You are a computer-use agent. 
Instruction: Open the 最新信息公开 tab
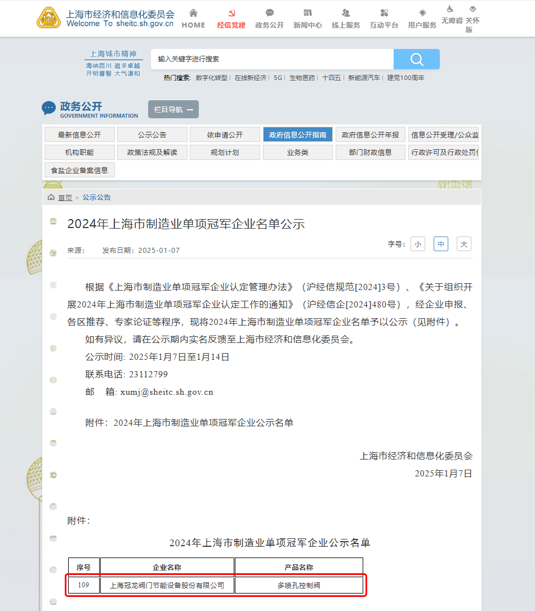79,135
